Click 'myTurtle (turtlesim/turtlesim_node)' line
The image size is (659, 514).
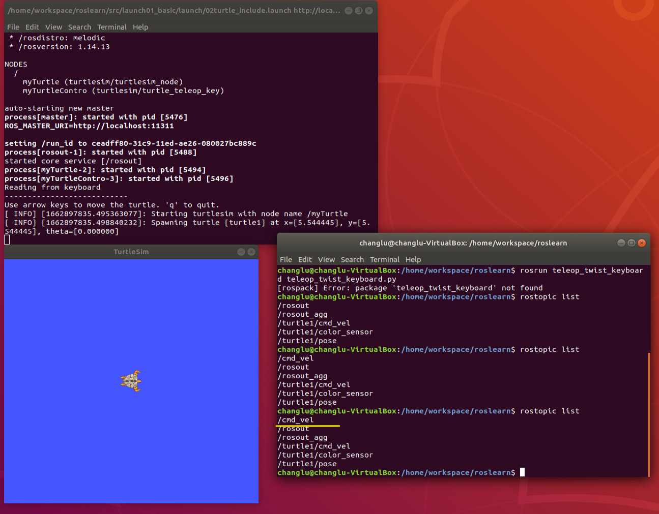103,82
